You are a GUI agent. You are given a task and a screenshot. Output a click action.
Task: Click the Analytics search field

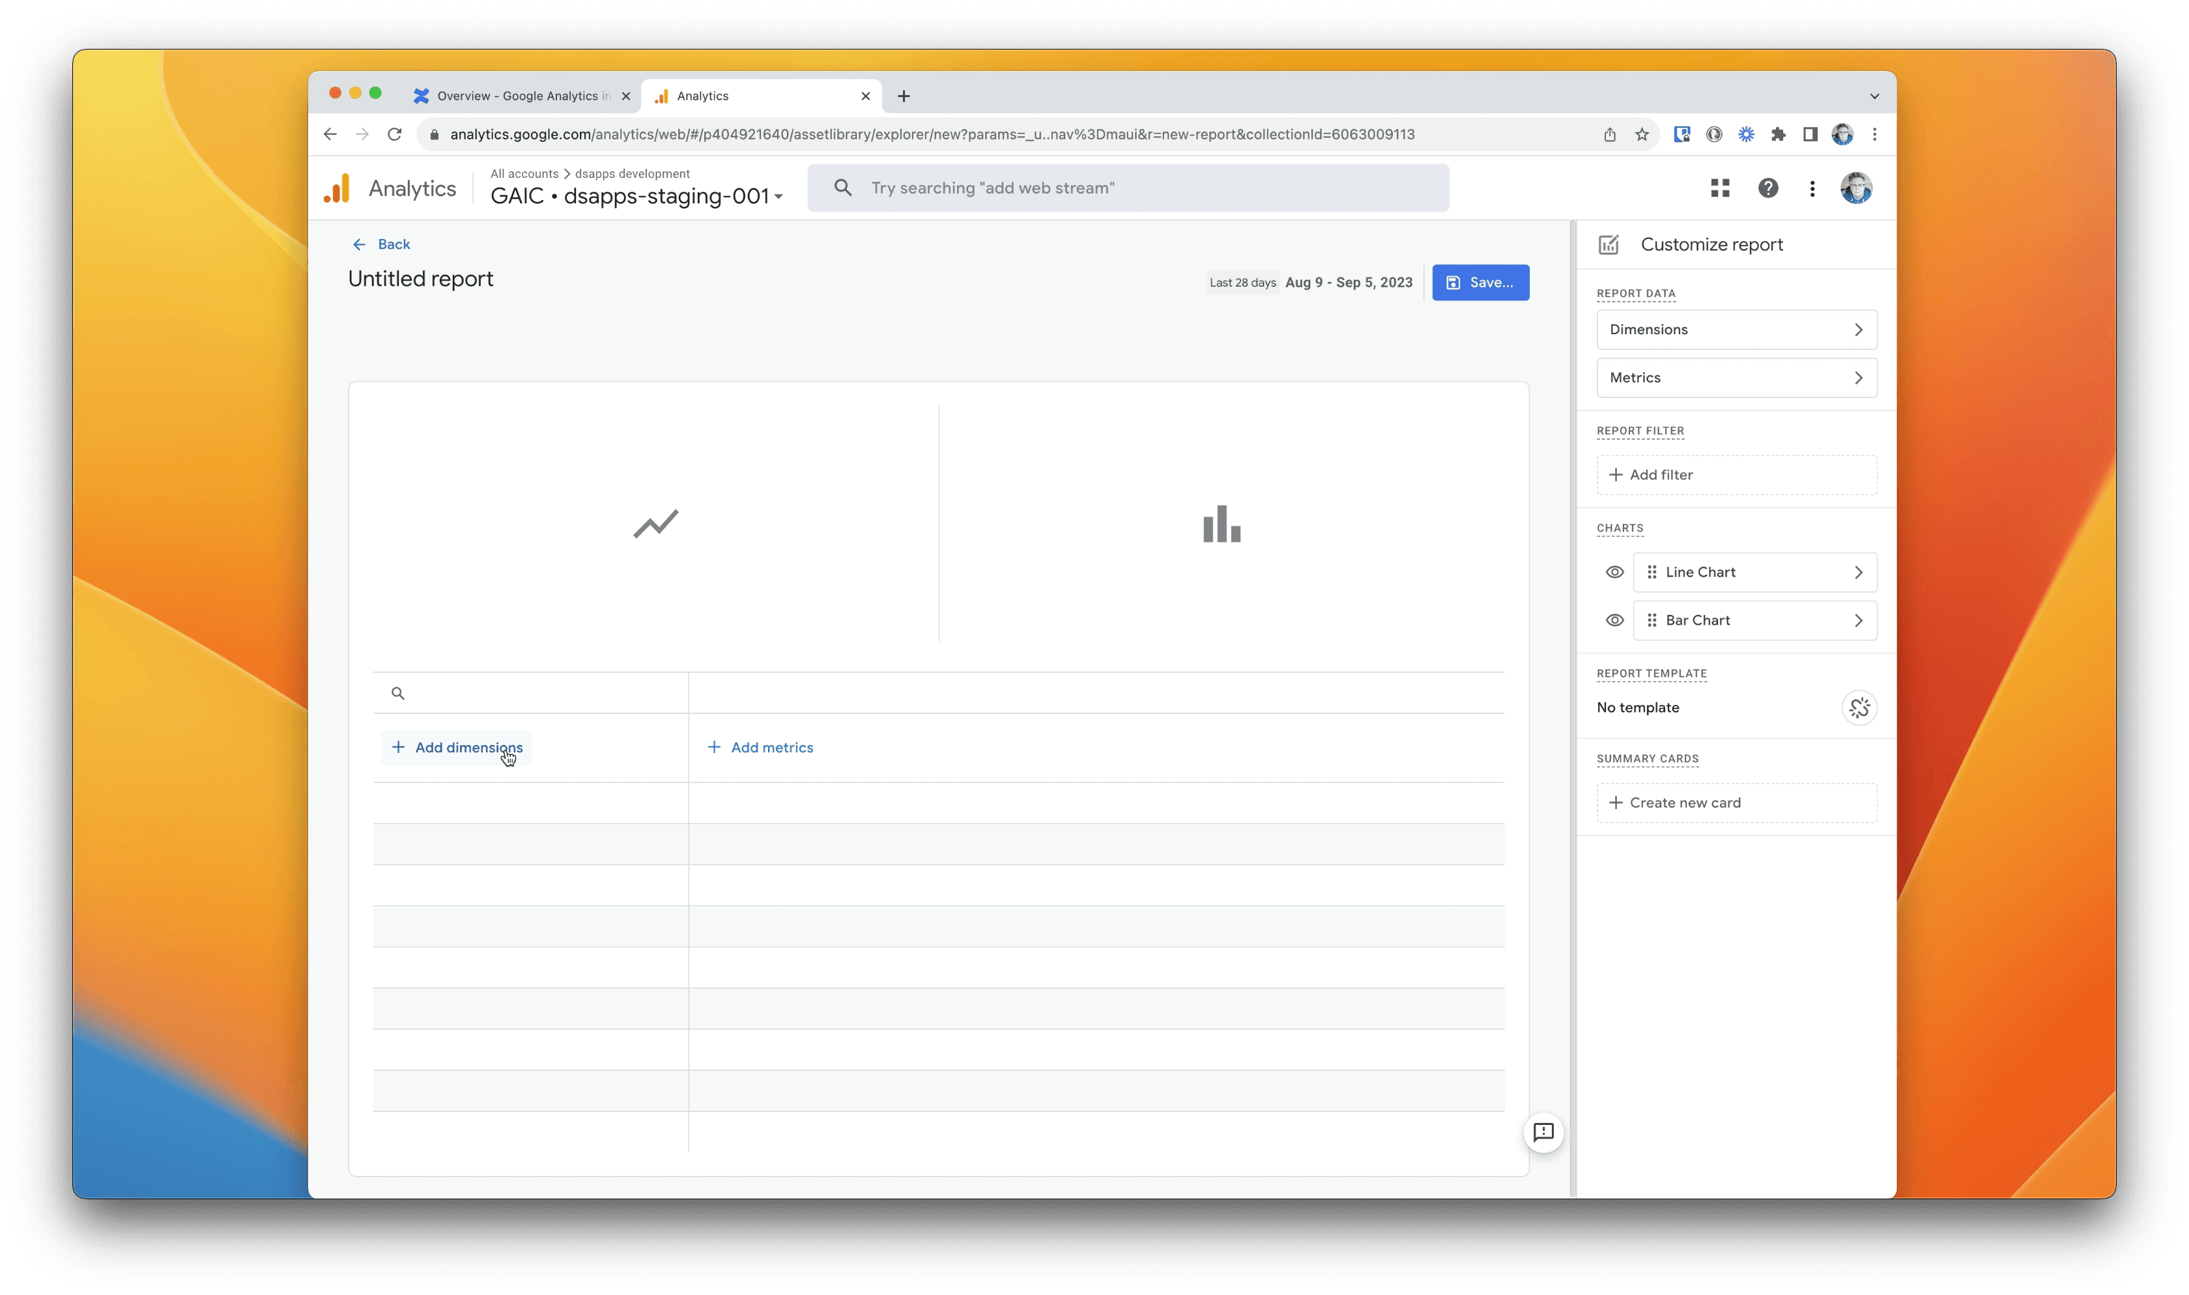pyautogui.click(x=1128, y=188)
